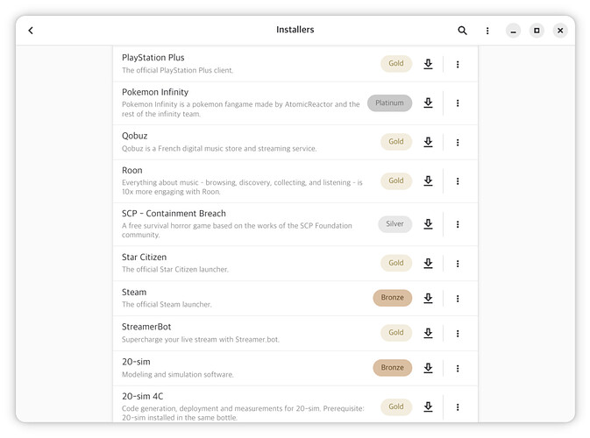This screenshot has width=590, height=438.
Task: Install Steam with download icon
Action: (x=428, y=298)
